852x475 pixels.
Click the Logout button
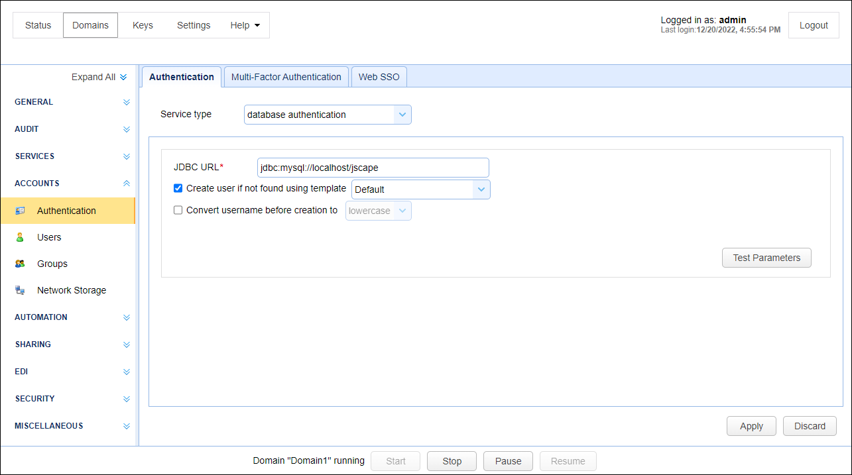pyautogui.click(x=814, y=25)
